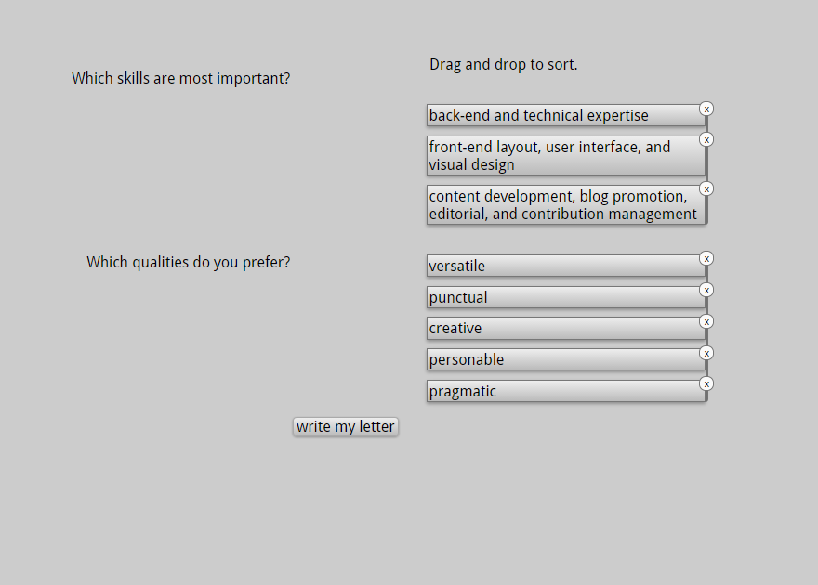Viewport: 818px width, 585px height.
Task: Click the Which qualities do you prefer label
Action: tap(189, 262)
